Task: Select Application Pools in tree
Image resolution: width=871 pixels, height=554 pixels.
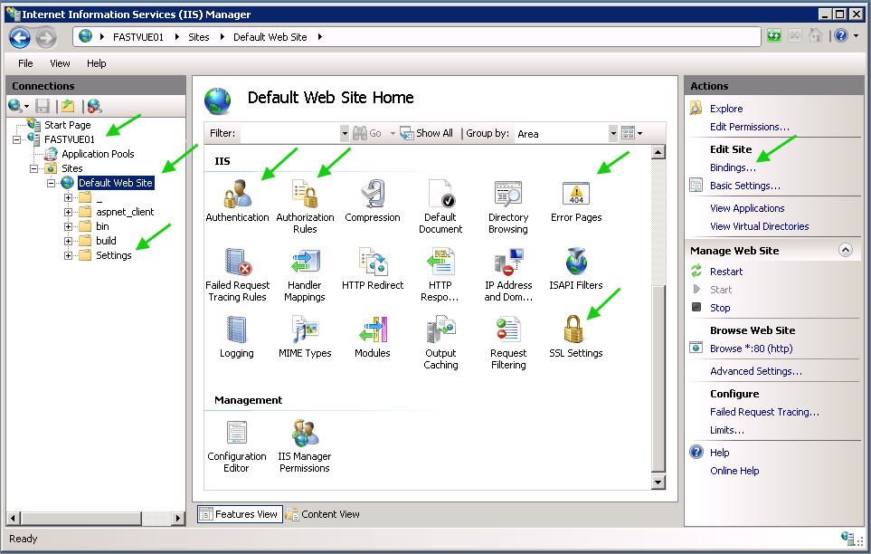Action: pos(98,154)
